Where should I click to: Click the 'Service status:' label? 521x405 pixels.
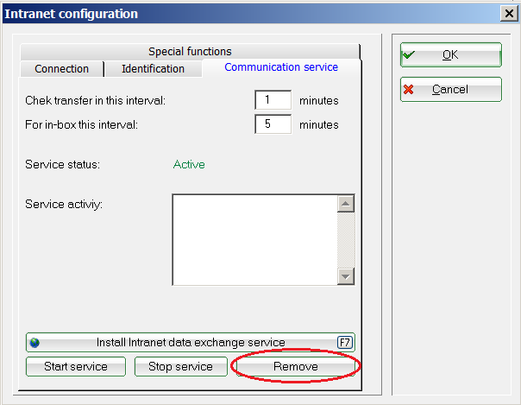point(62,165)
